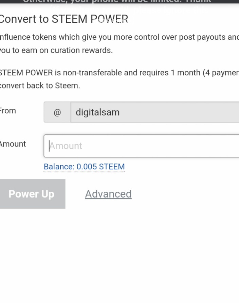Click the 'Amount' placeholder text
This screenshot has width=239, height=303.
pos(66,146)
